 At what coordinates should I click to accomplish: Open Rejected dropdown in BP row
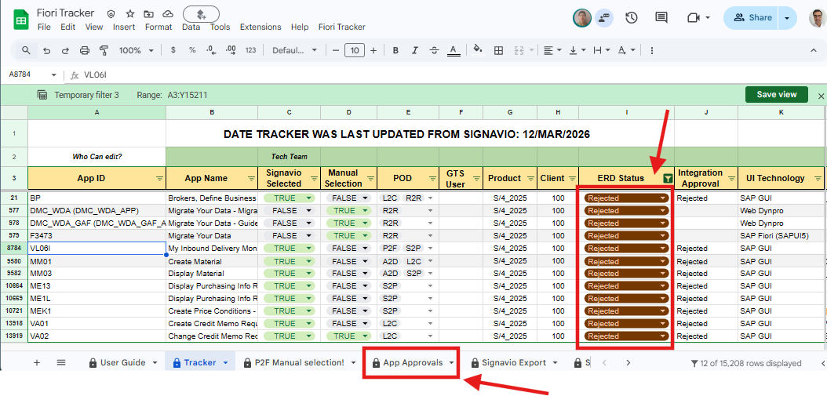coord(663,198)
